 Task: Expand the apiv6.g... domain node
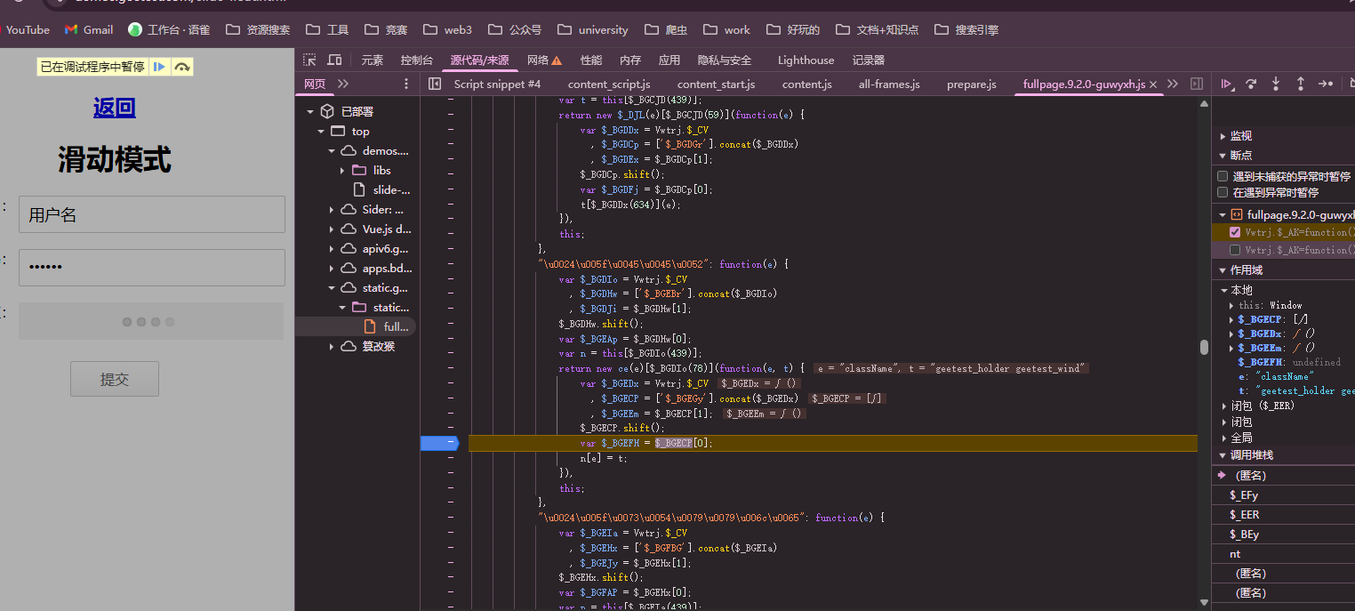tap(332, 248)
